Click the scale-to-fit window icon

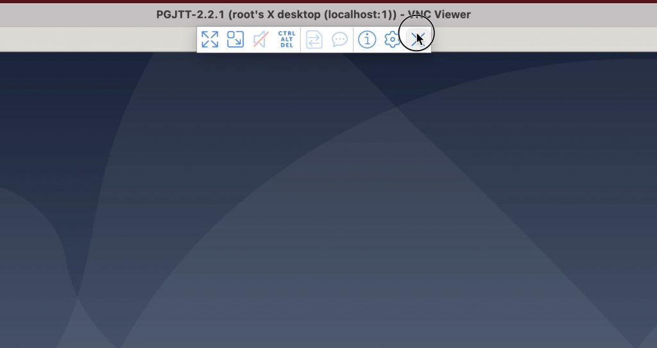235,39
